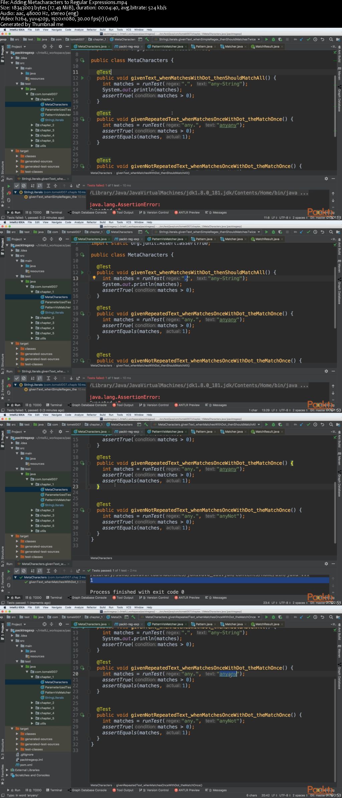The height and width of the screenshot is (798, 342).
Task: Click the expand-all icon in the 00:02:53 Run panel toolbar
Action: 48,571
